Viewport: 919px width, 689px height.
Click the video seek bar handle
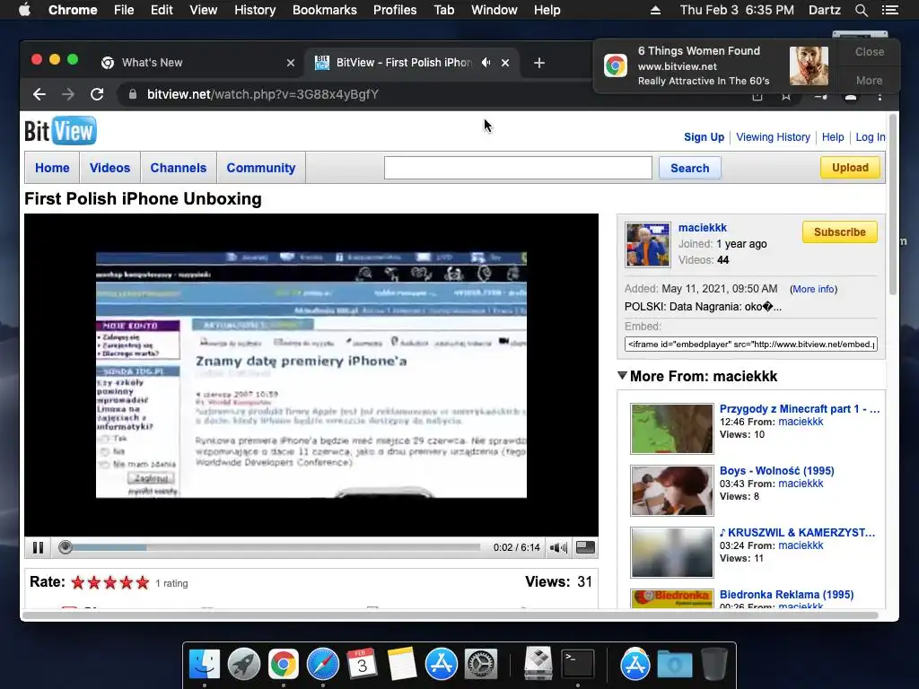coord(66,547)
